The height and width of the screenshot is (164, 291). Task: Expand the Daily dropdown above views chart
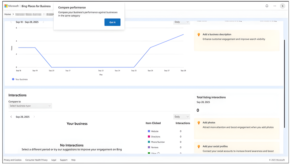coord(182,22)
